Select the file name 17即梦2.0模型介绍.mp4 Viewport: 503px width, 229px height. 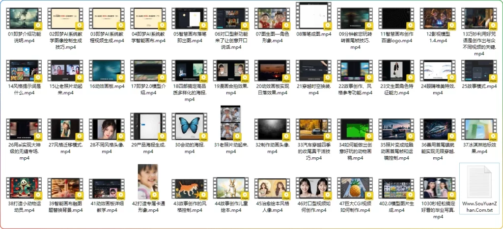click(148, 89)
